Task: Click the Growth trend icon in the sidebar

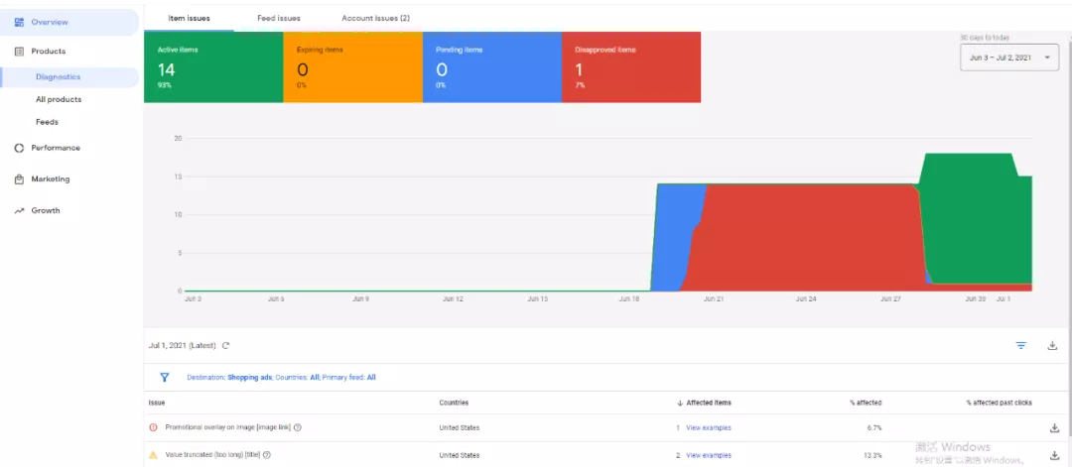Action: (x=19, y=211)
